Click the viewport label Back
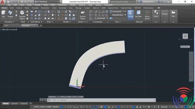Screen dimensions: 195x109 click(x=5, y=30)
